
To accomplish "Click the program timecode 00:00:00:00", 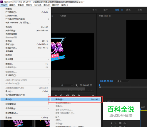I will (x=106, y=81).
